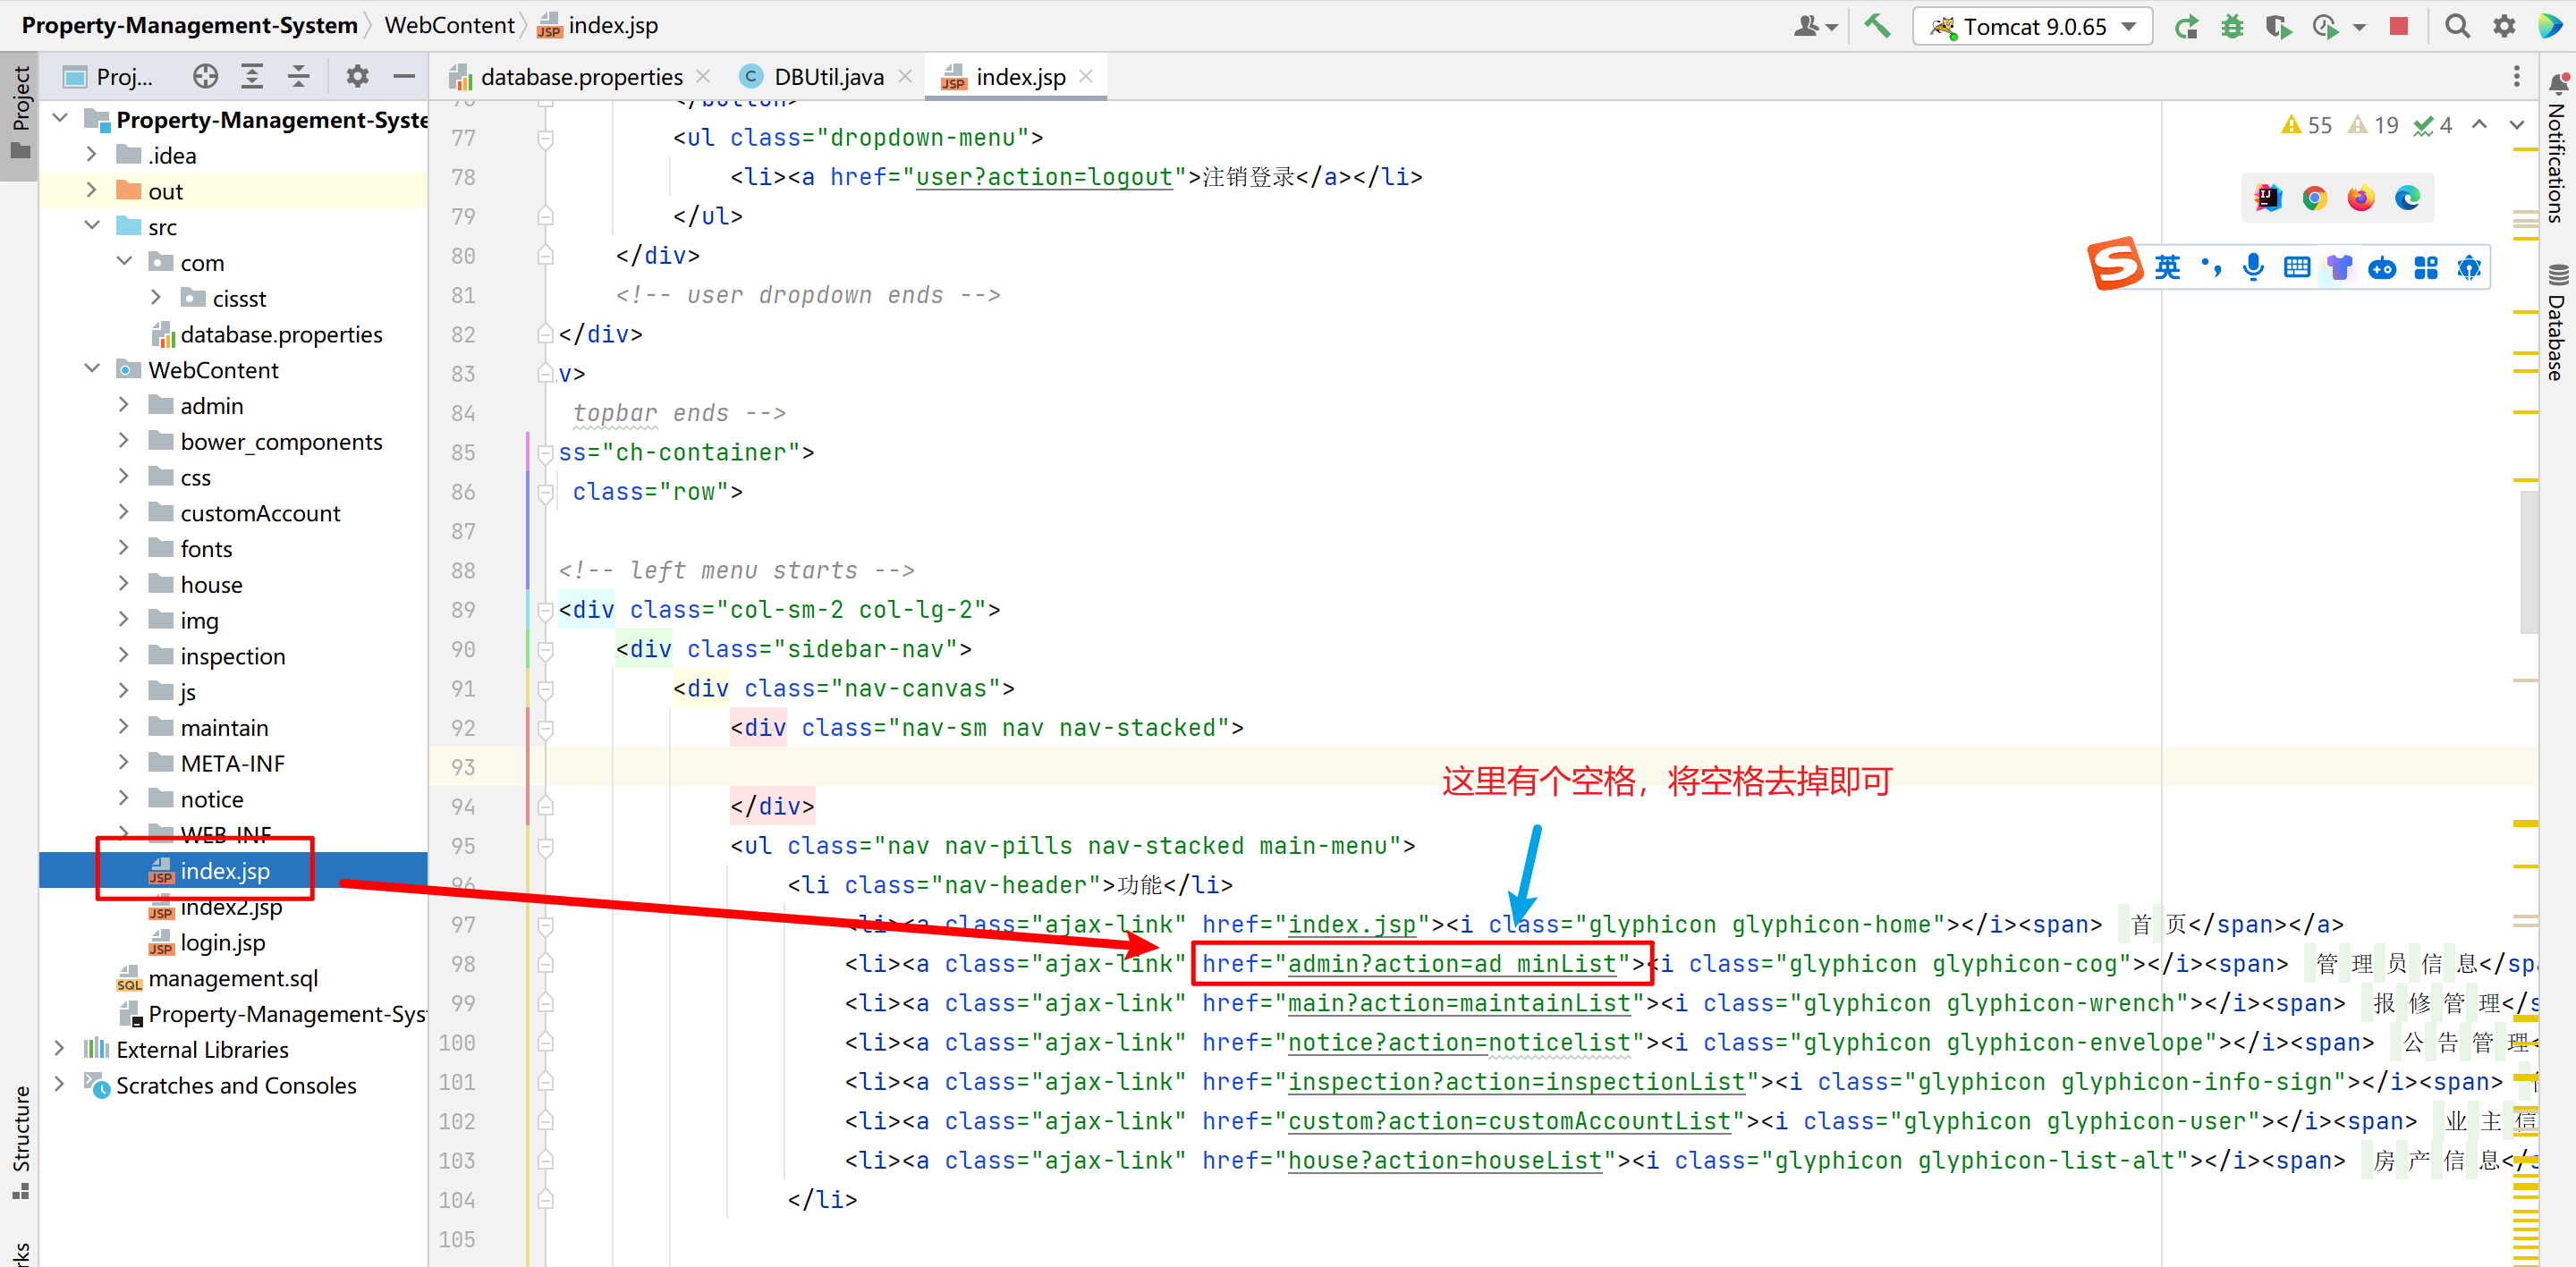Start debugging with the green bug icon
Screen dimensions: 2576x1267
(x=2233, y=26)
